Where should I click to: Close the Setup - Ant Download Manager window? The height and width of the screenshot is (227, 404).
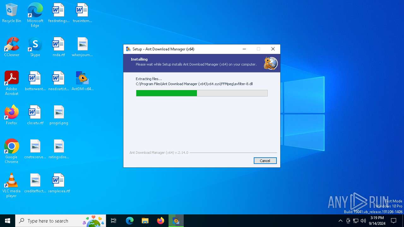click(273, 49)
